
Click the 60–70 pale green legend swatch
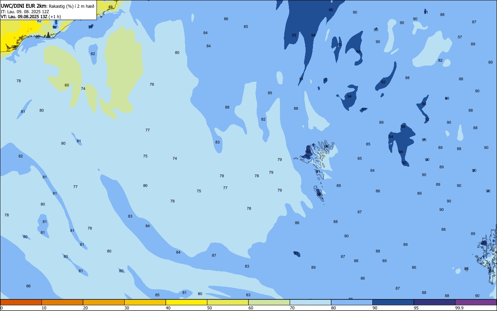coord(269,302)
